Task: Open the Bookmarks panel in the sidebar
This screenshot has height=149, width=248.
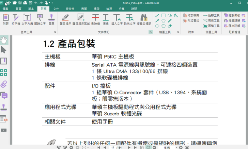Action: click(4, 61)
